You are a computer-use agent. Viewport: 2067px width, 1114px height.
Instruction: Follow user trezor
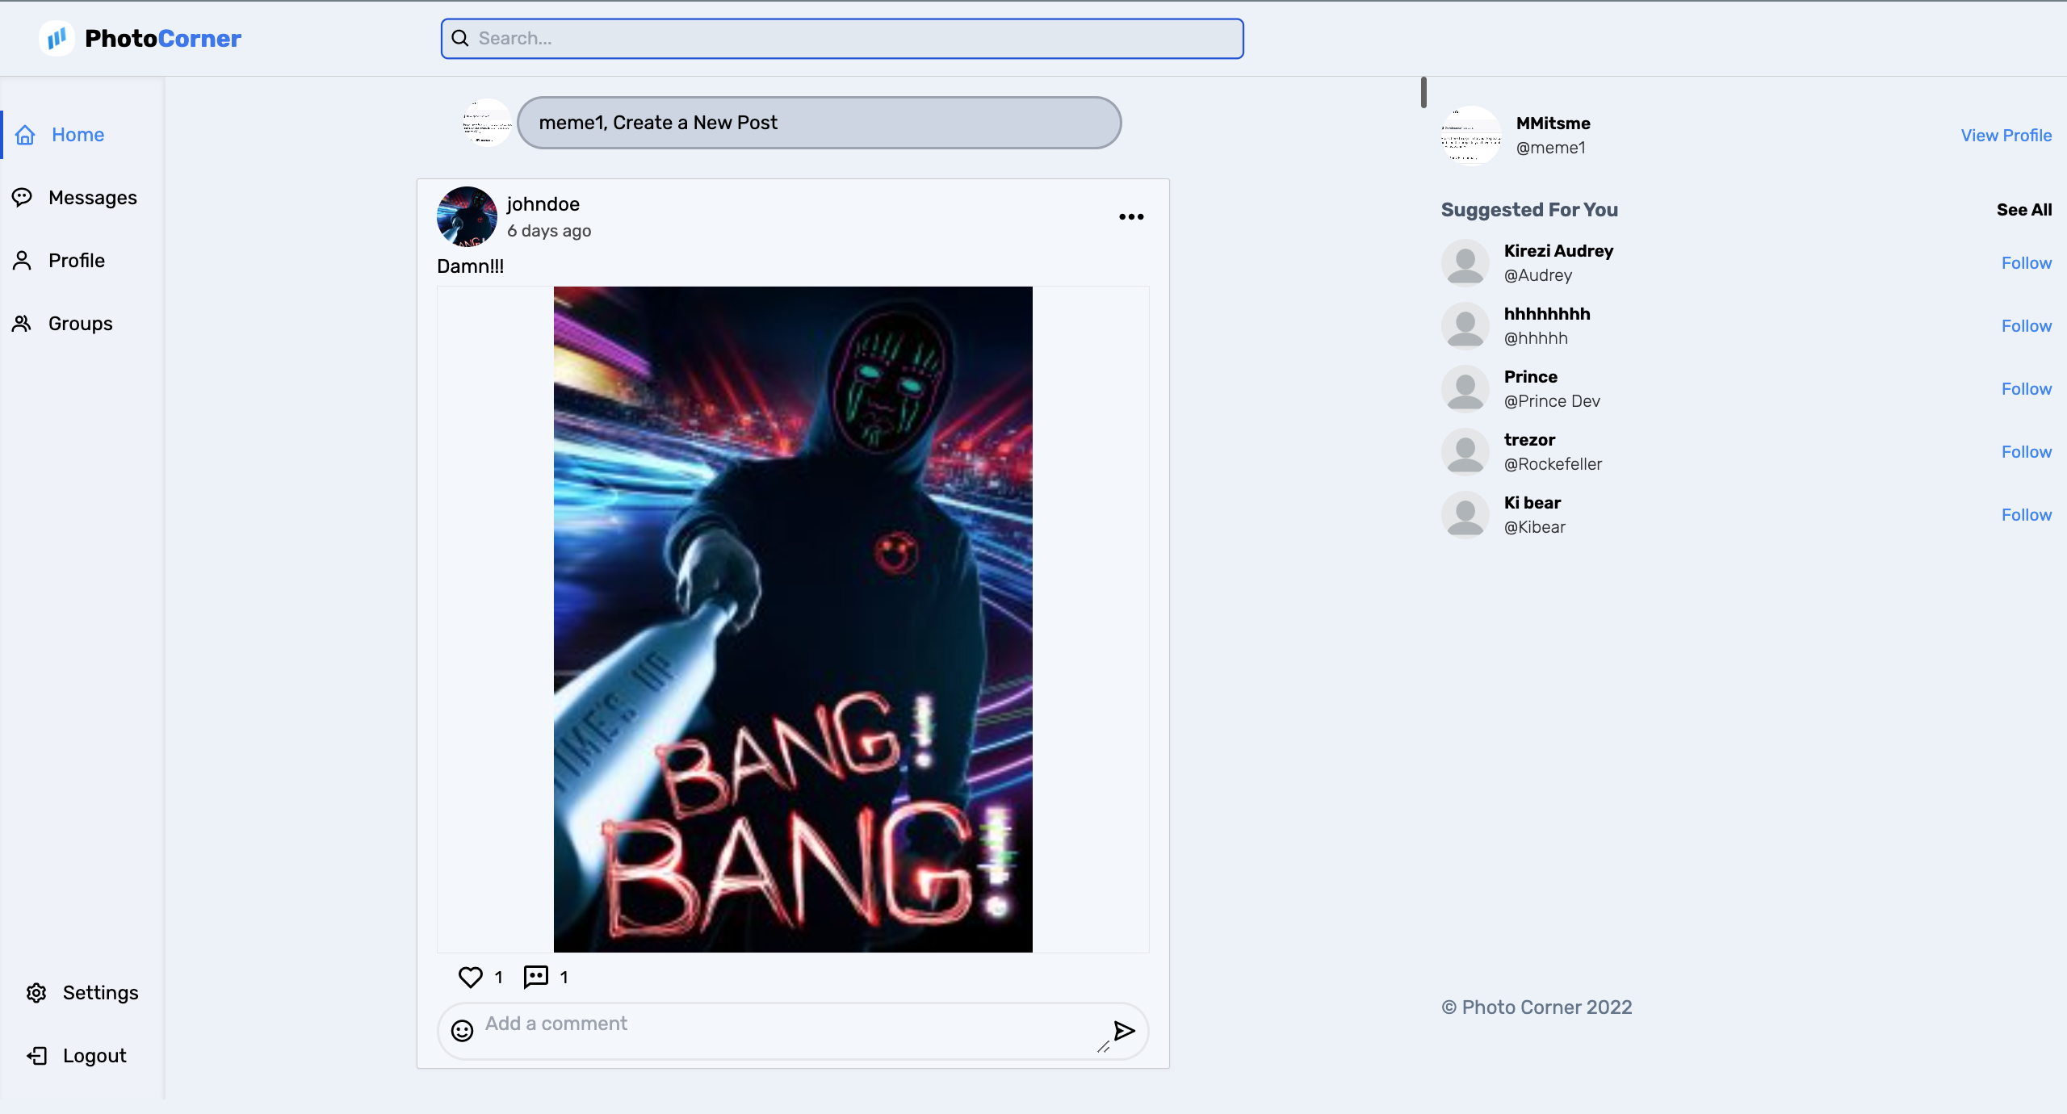click(2026, 452)
